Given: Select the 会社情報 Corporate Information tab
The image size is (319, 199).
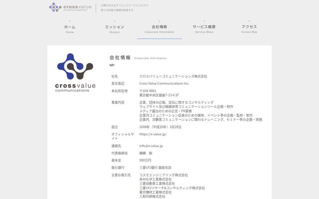Looking at the screenshot, I should (x=159, y=29).
